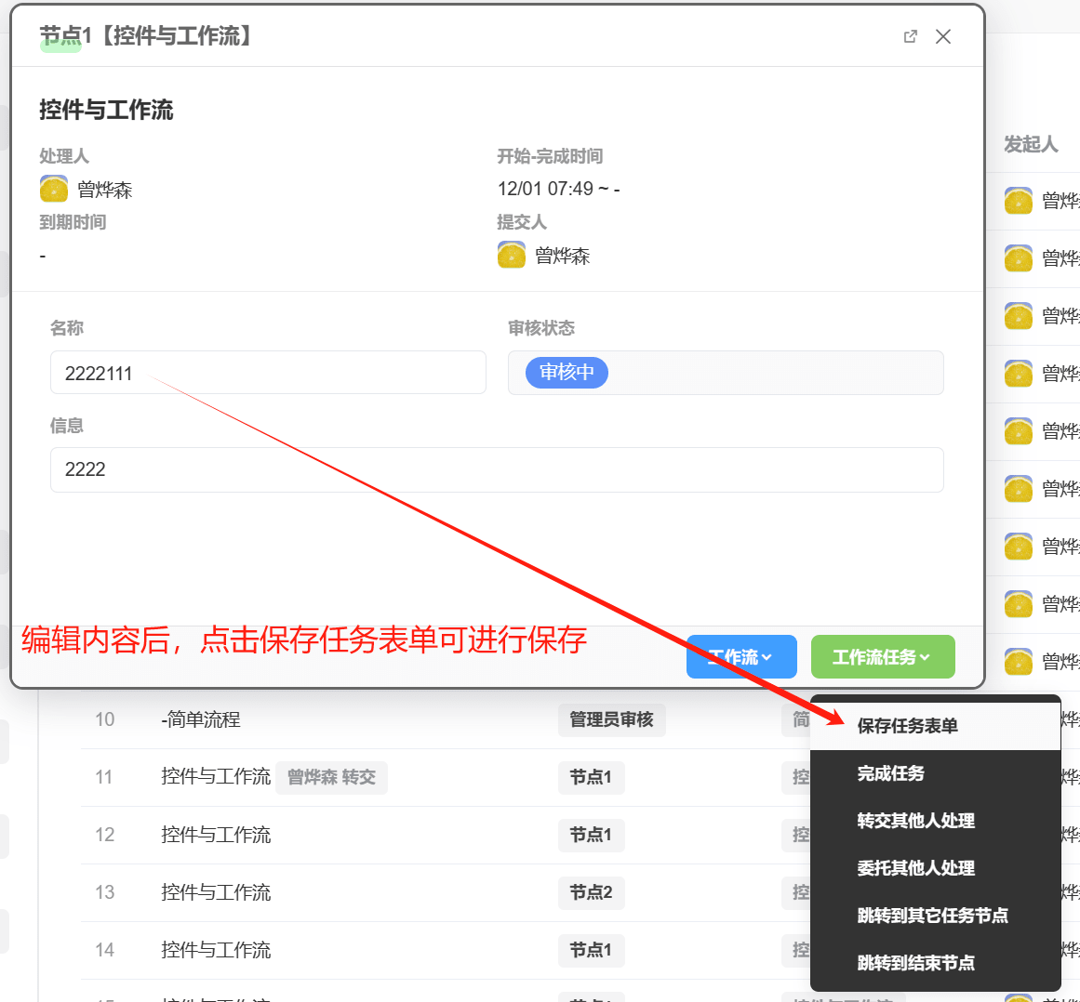This screenshot has height=1002, width=1080.
Task: Click the 名称 input field
Action: coord(268,373)
